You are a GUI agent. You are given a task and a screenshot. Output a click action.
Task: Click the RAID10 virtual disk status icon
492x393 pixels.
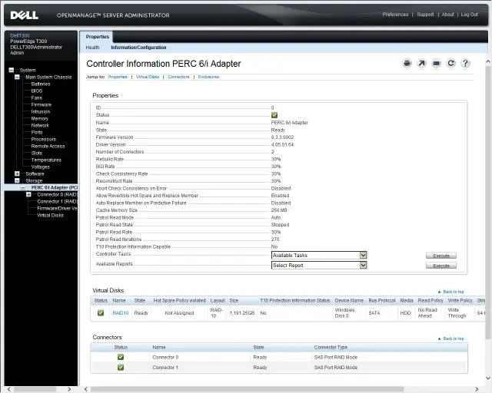point(100,313)
